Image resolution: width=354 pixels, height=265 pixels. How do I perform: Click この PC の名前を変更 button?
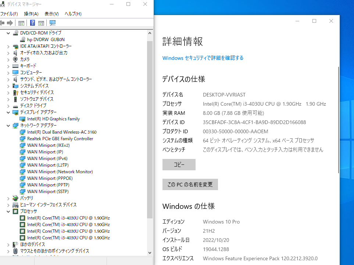click(x=190, y=184)
